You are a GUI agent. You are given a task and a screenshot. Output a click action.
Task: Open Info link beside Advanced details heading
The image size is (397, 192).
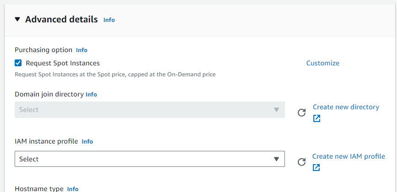[x=109, y=20]
